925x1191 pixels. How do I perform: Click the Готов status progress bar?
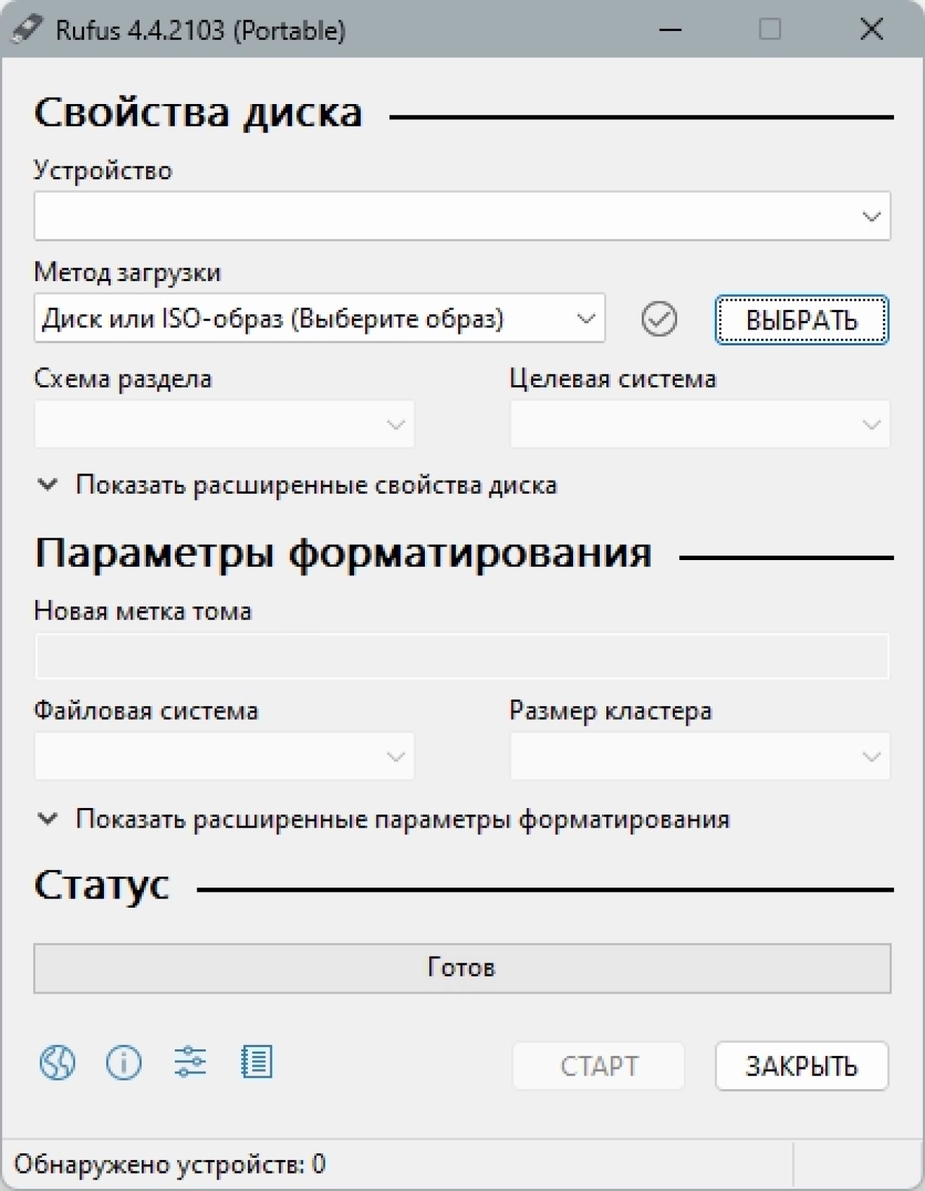tap(462, 968)
